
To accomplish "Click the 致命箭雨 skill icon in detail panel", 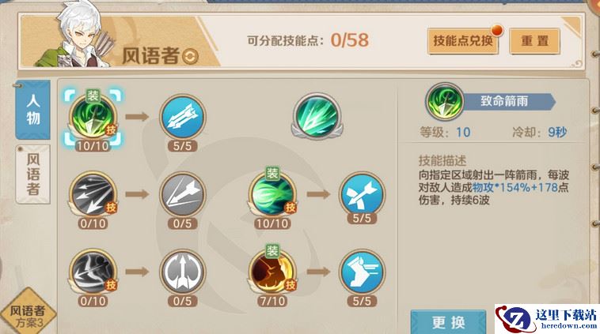I will point(444,102).
